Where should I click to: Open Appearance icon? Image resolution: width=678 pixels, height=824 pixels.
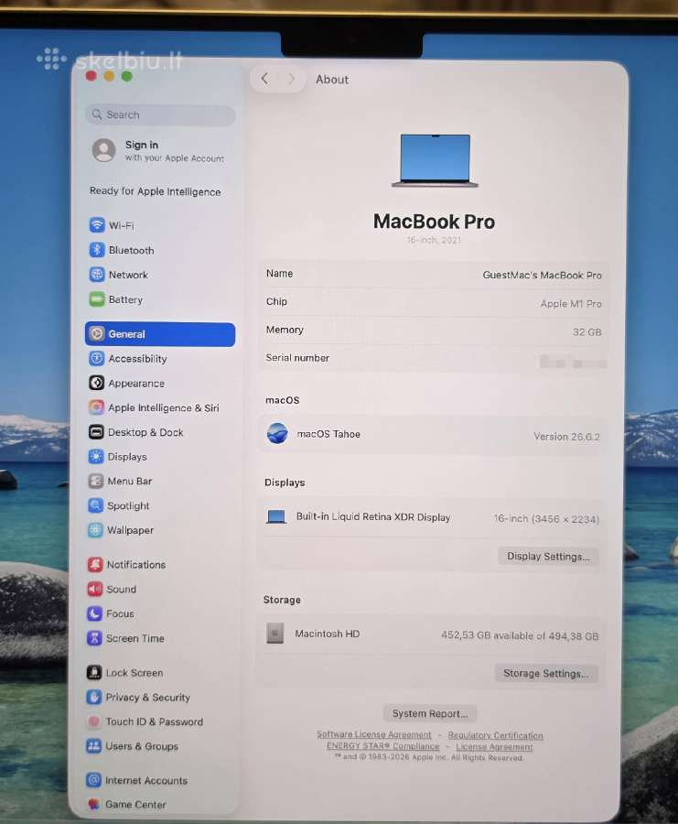coord(97,383)
